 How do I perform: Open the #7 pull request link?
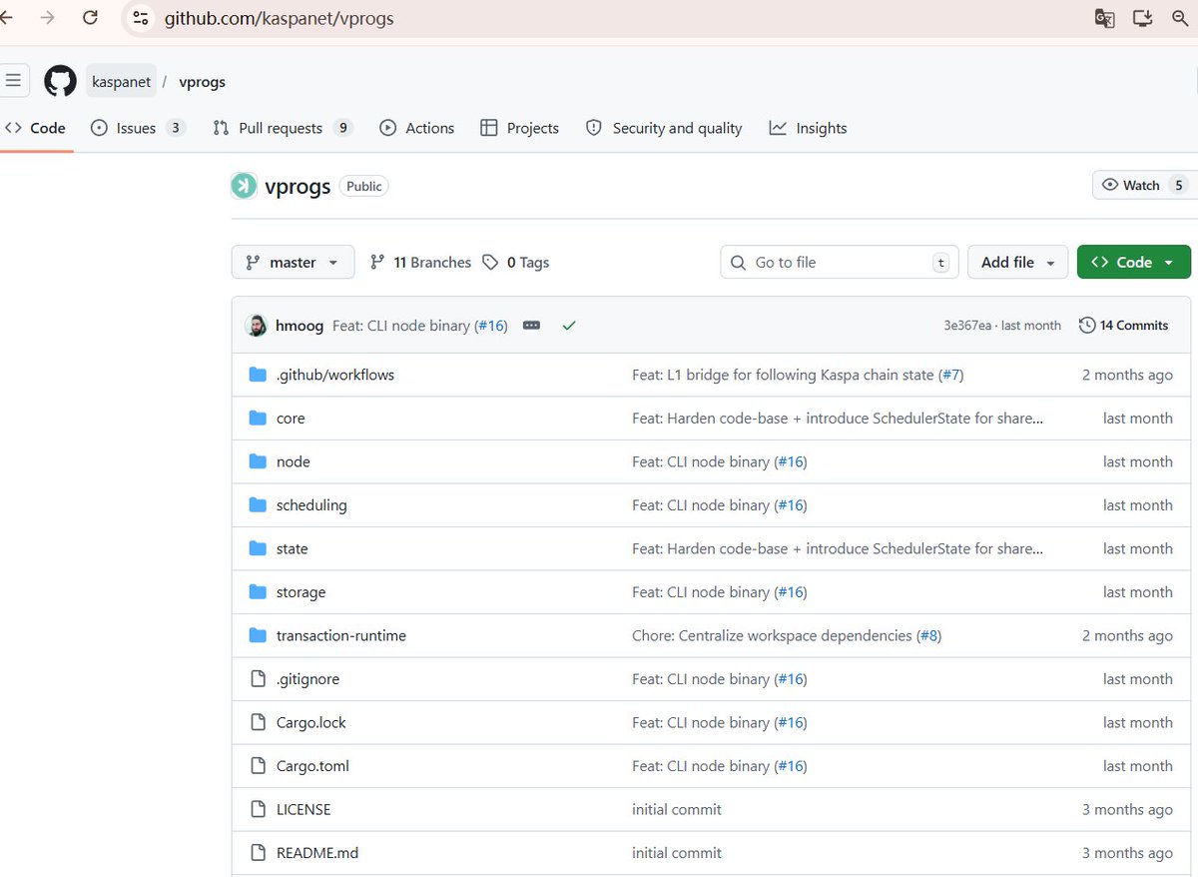coord(950,375)
